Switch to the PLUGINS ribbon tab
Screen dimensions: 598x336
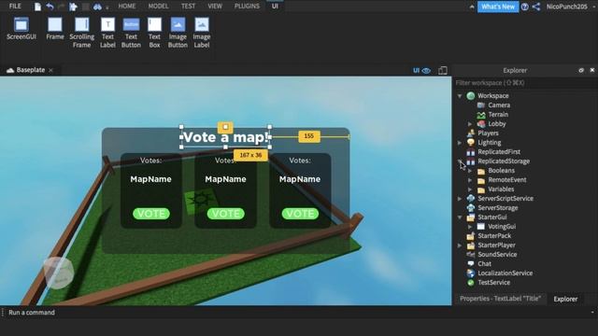click(247, 7)
